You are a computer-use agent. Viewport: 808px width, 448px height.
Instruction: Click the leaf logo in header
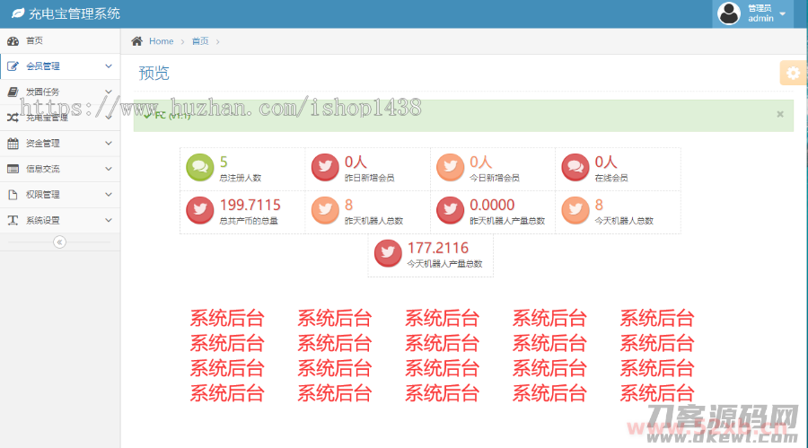tap(16, 14)
